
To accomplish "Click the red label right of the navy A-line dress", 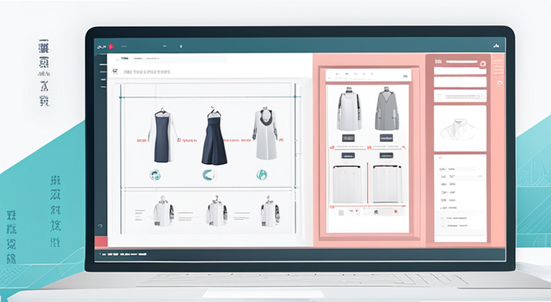I will [237, 141].
